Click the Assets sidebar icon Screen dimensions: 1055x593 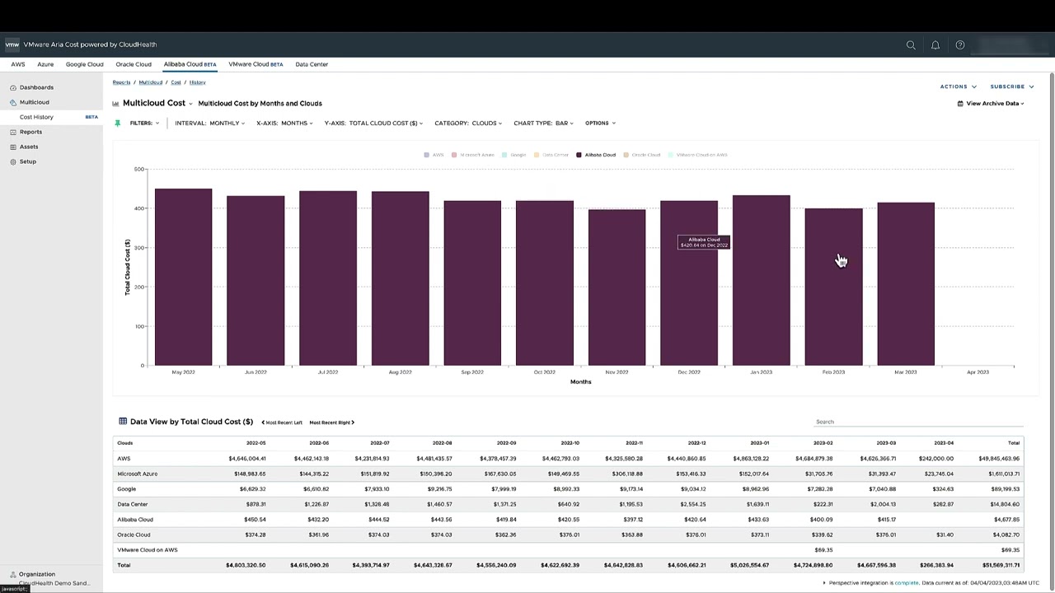coord(13,147)
